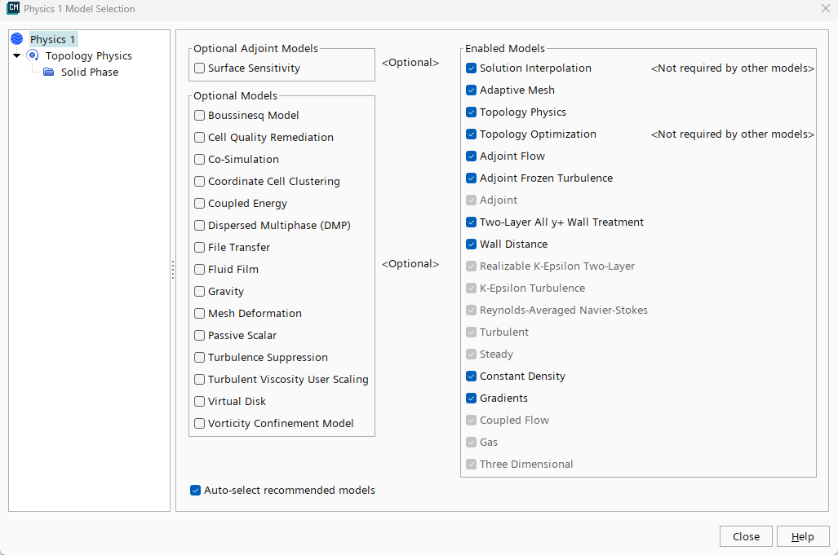Uncheck Topology Physics enabled model checkbox

tap(471, 112)
